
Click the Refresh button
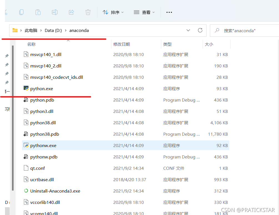(200, 30)
